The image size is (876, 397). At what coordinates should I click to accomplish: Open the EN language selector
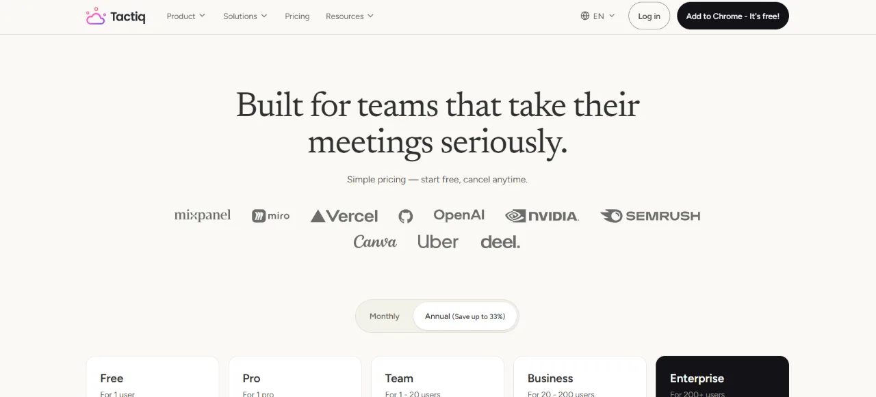point(598,16)
